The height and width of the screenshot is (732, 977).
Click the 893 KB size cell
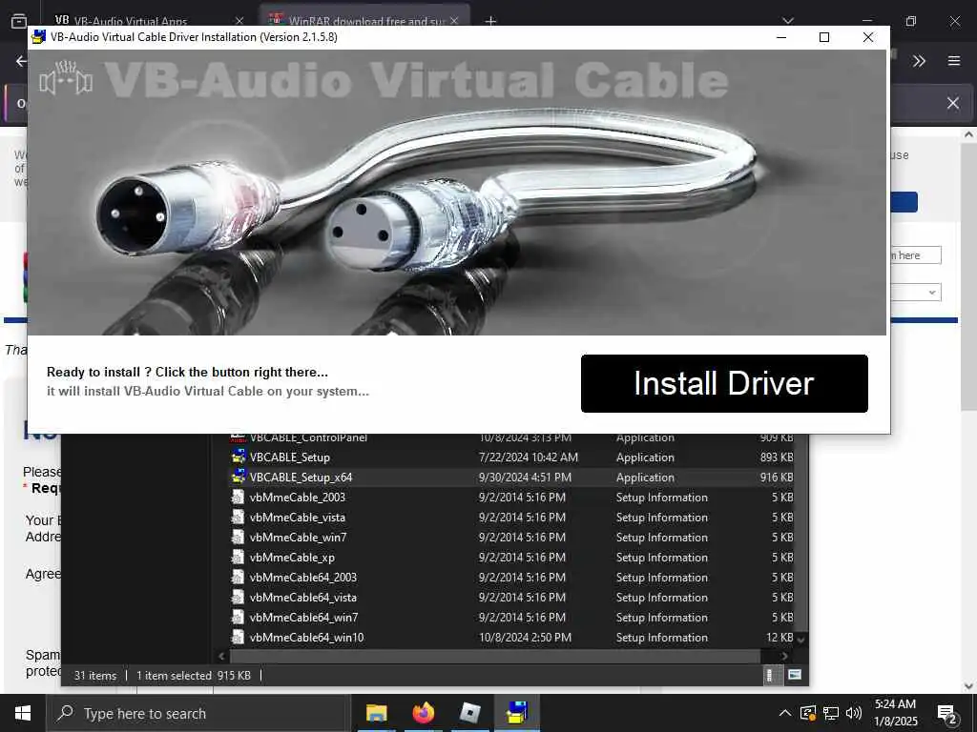tap(777, 457)
